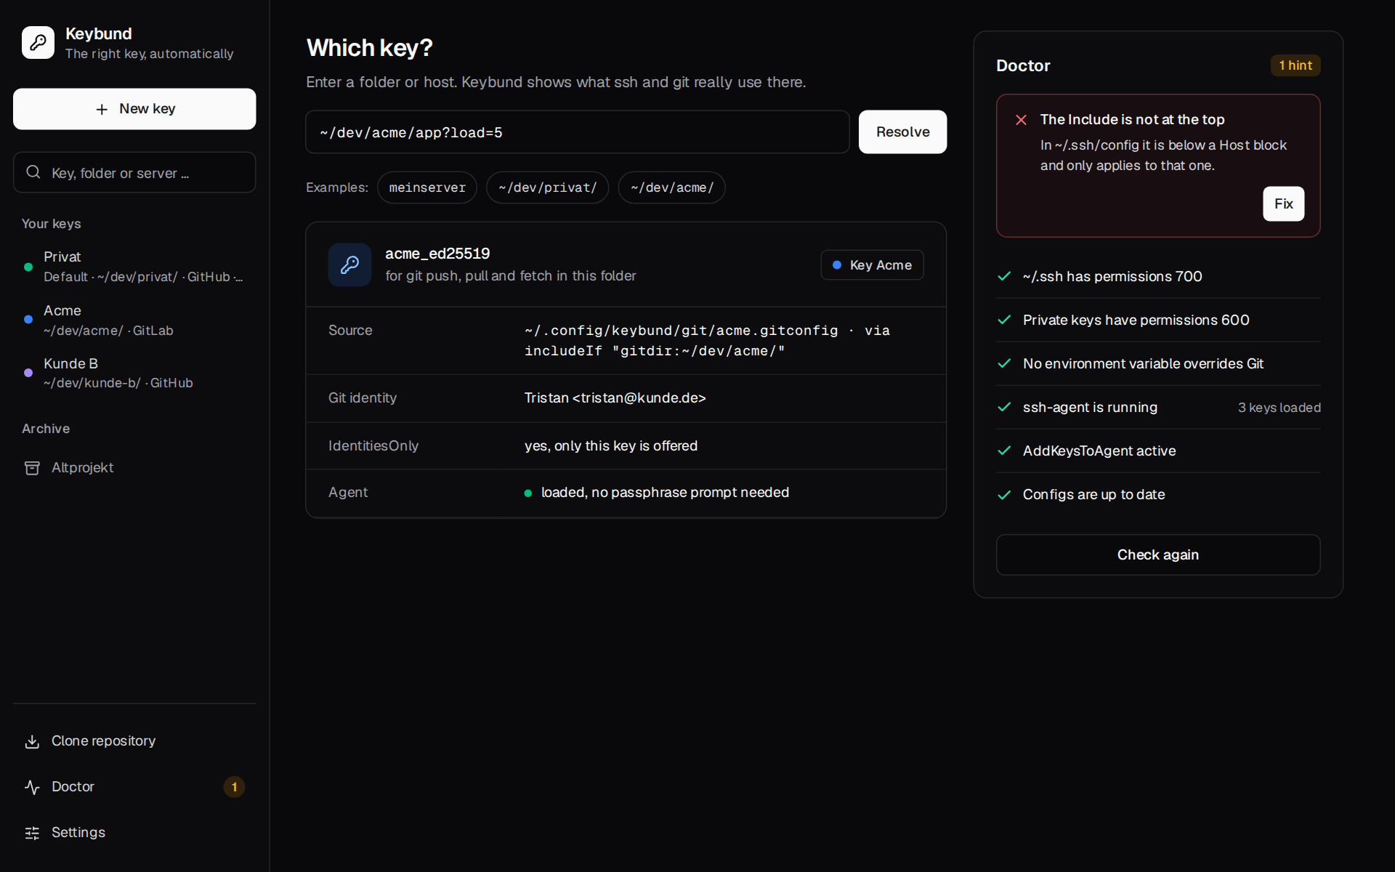Open Clone repository from sidebar
This screenshot has width=1395, height=872.
(x=134, y=741)
